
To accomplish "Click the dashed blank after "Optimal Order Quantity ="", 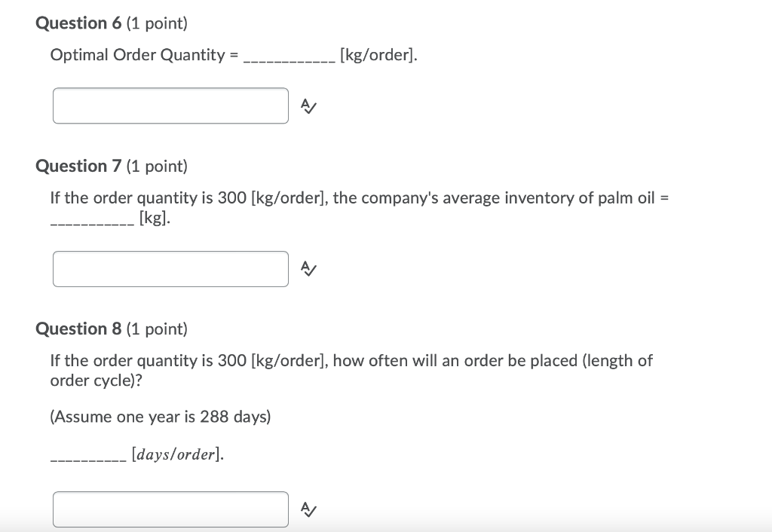I will (x=289, y=57).
